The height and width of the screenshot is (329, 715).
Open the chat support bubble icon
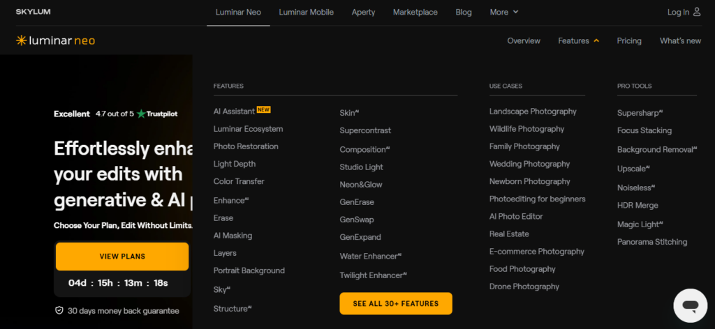click(x=691, y=305)
